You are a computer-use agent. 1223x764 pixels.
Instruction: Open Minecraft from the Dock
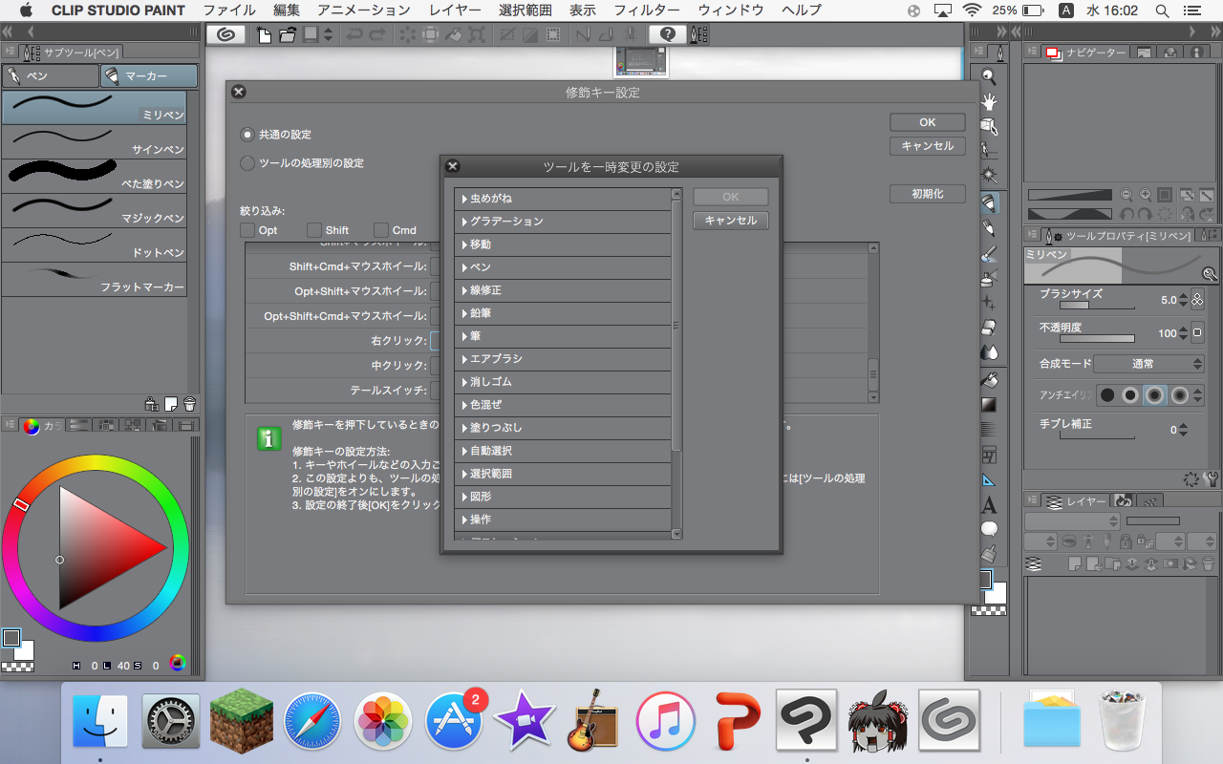click(x=242, y=721)
